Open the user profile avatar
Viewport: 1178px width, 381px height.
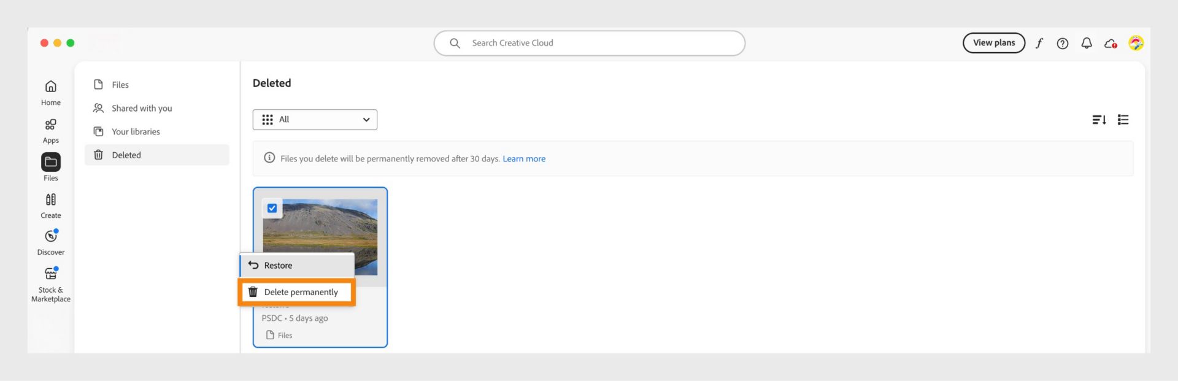(x=1136, y=43)
